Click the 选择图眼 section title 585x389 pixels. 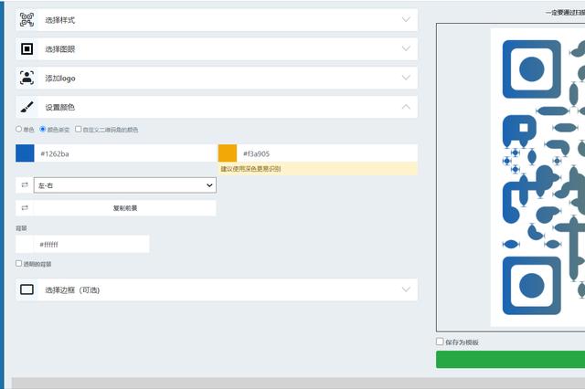60,49
